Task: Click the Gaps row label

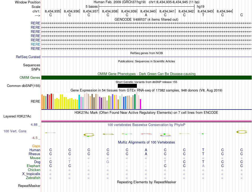Action: 36,146
